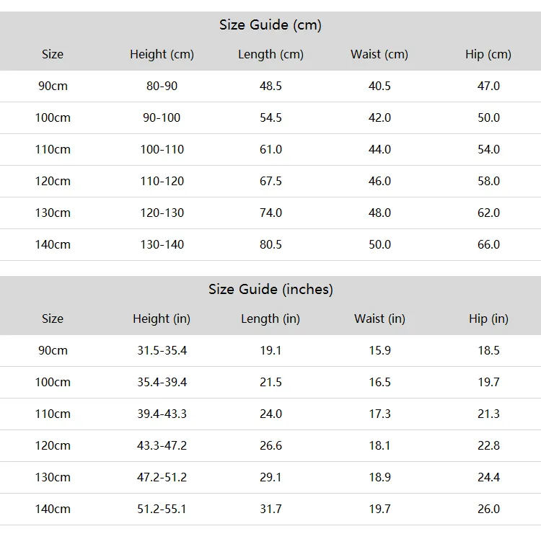The image size is (541, 552).
Task: Select the waist value 48.0
Action: (x=379, y=213)
